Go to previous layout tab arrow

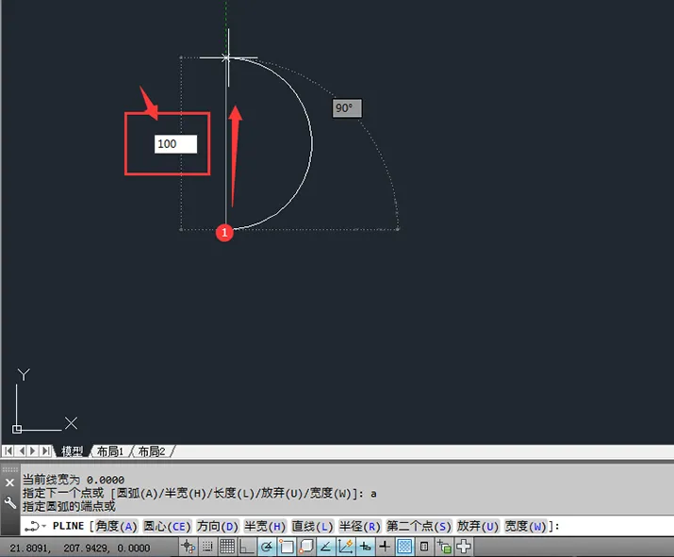click(x=21, y=451)
